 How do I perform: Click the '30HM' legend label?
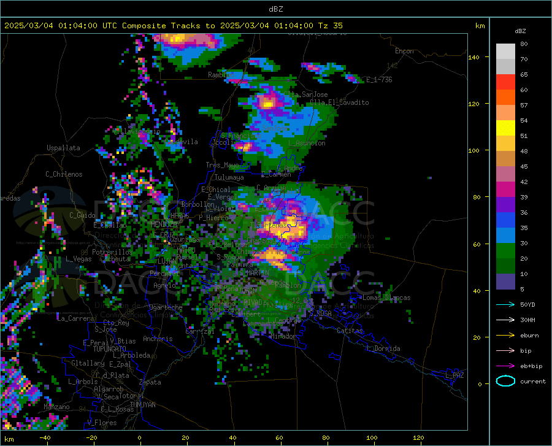point(527,320)
